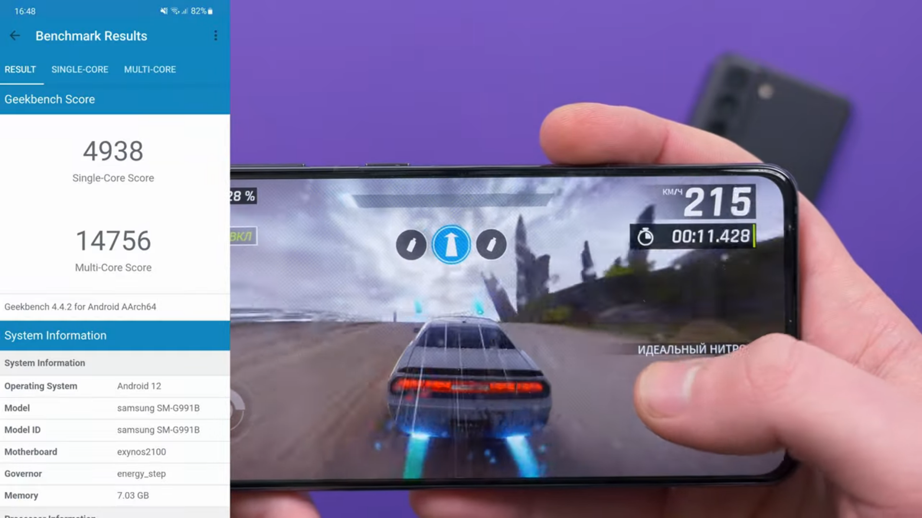Viewport: 922px width, 518px height.
Task: Select the SINGLE-CORE tab
Action: (x=80, y=69)
